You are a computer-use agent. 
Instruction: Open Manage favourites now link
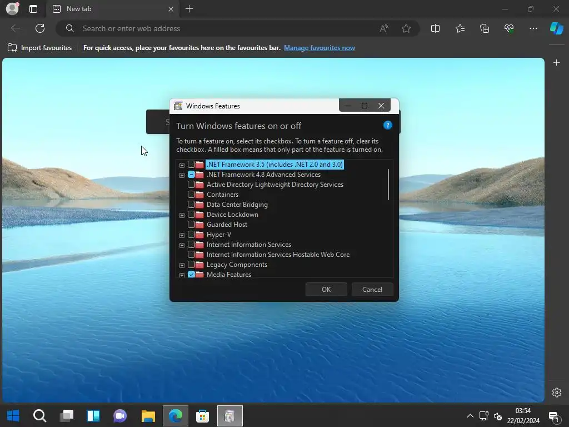point(320,48)
